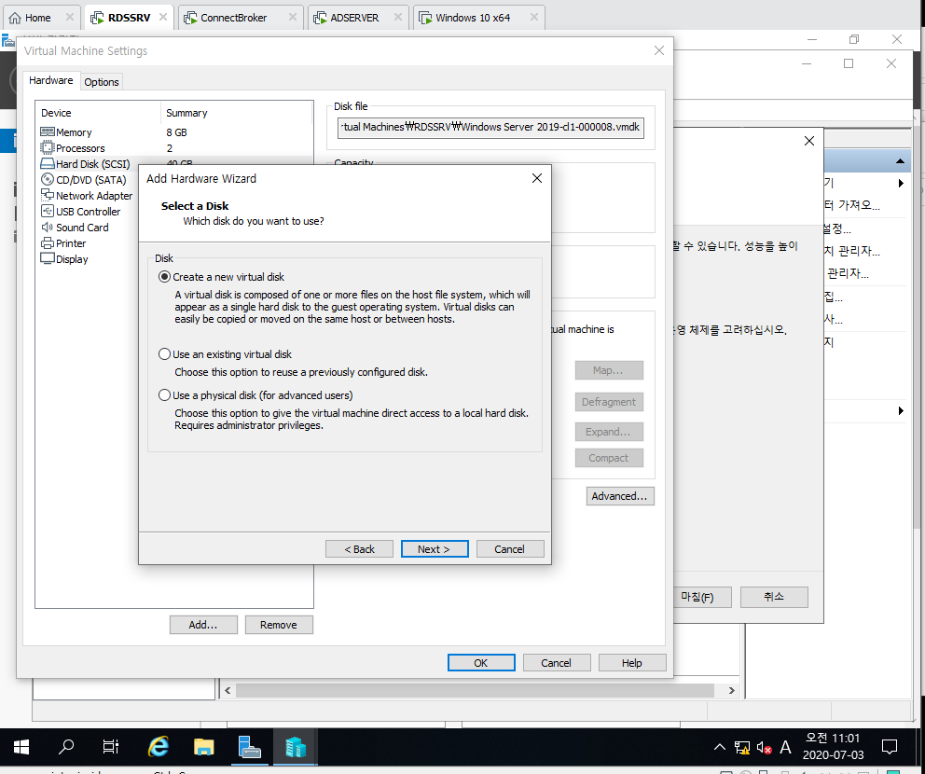This screenshot has width=925, height=774.
Task: Select the Sound Card device icon
Action: 48,227
